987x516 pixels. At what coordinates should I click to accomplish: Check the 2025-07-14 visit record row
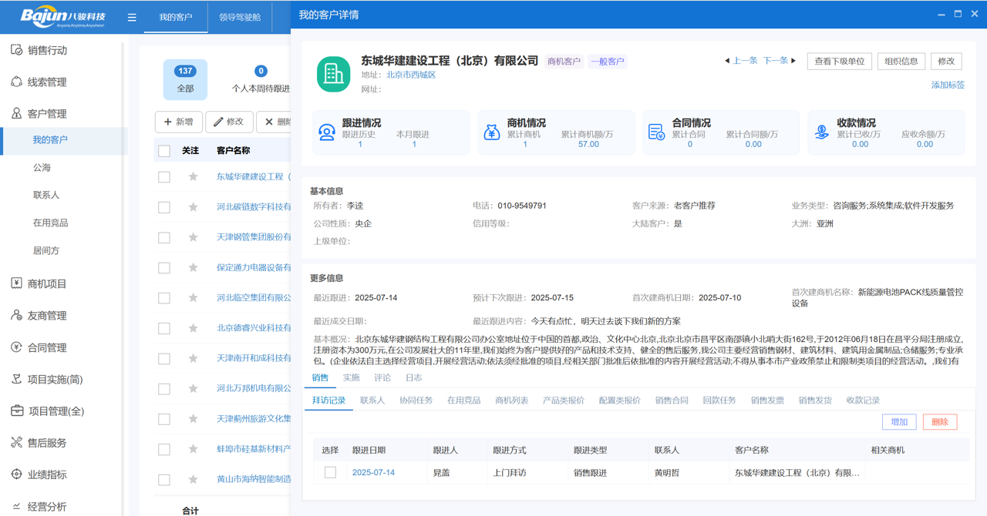(x=330, y=472)
